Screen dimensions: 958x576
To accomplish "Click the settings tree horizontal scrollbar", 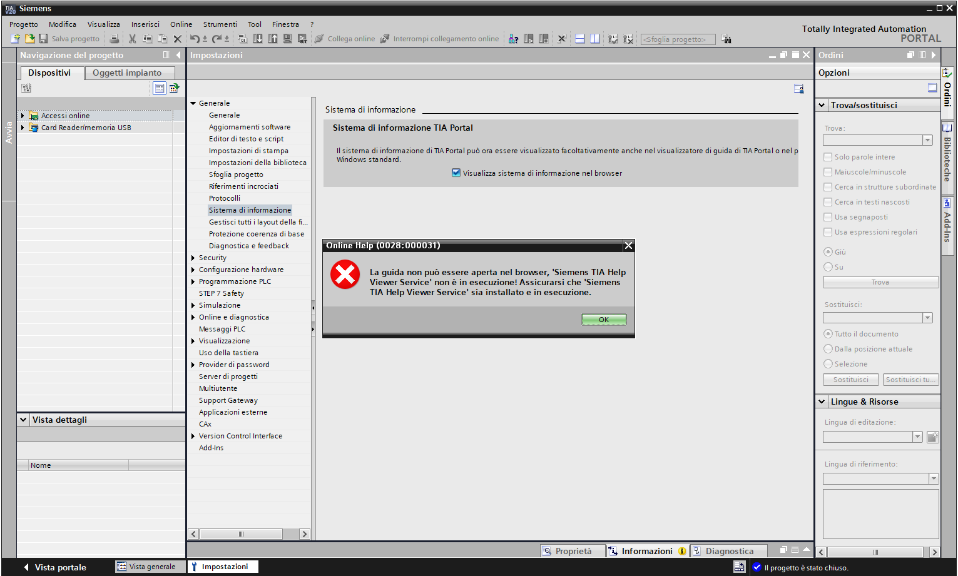I will pyautogui.click(x=248, y=534).
